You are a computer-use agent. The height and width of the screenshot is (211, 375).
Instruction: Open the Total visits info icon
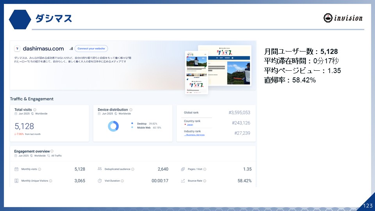35,110
